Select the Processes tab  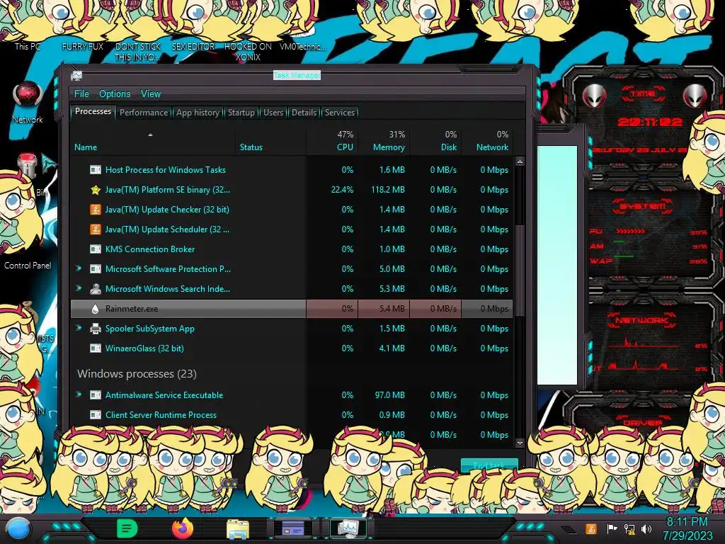[93, 111]
